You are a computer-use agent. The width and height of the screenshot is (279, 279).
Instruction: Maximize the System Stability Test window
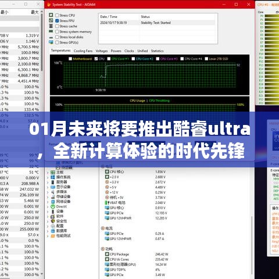click(236, 4)
